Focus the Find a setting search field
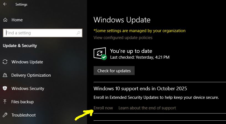The height and width of the screenshot is (124, 226). [x=43, y=33]
